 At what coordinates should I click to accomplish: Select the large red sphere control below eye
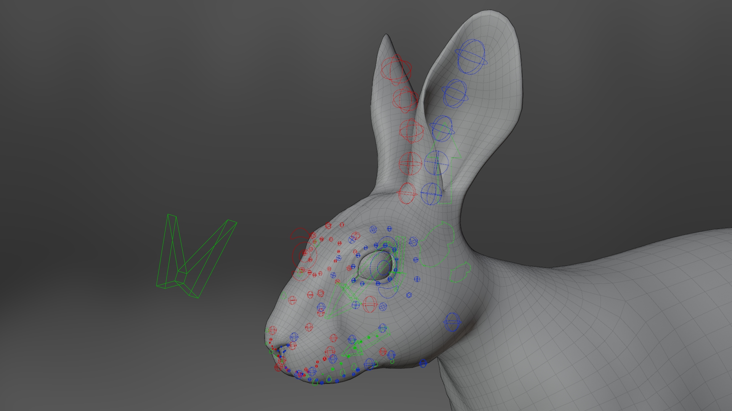click(x=370, y=304)
